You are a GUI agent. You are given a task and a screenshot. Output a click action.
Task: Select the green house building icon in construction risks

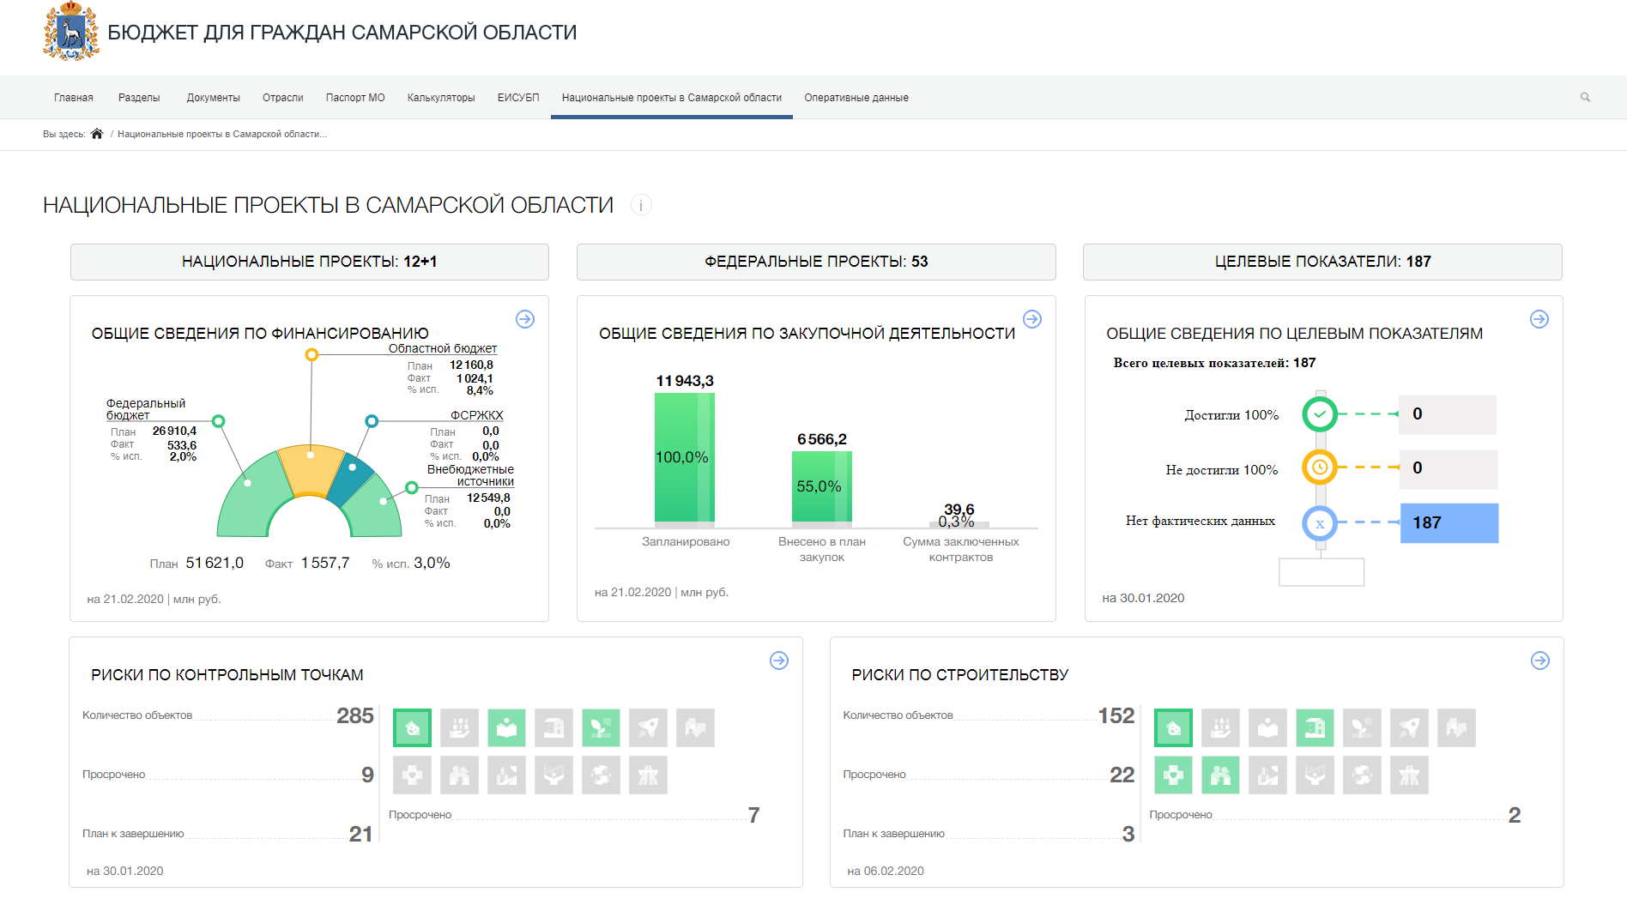pyautogui.click(x=1315, y=728)
